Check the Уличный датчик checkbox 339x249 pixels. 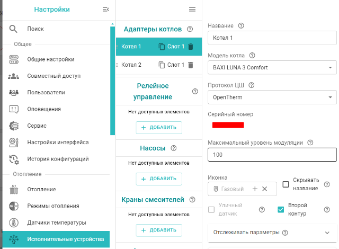(212, 209)
